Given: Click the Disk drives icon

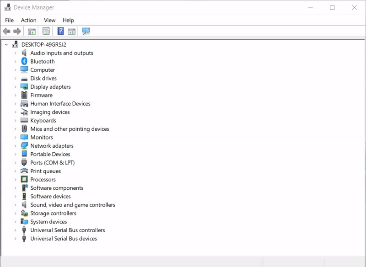Looking at the screenshot, I should point(24,79).
